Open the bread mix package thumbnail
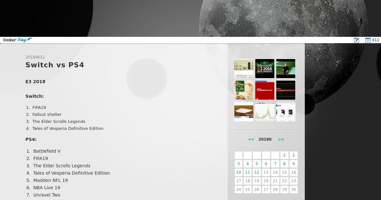The height and width of the screenshot is (200, 381). coord(244,90)
